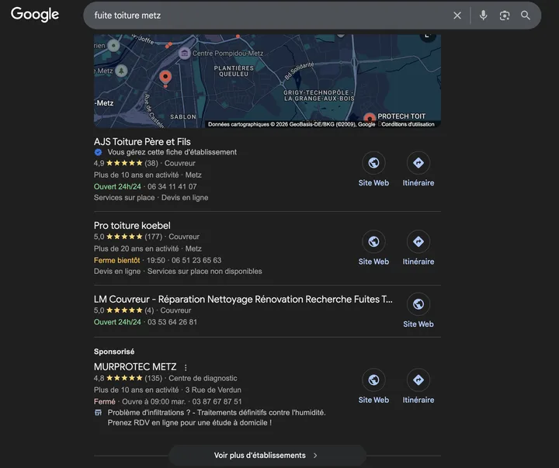Get Itinéraire for MURPROTEC METZ

[418, 380]
